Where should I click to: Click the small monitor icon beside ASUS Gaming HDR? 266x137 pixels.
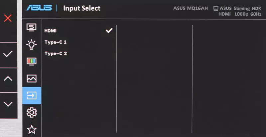pyautogui.click(x=216, y=8)
